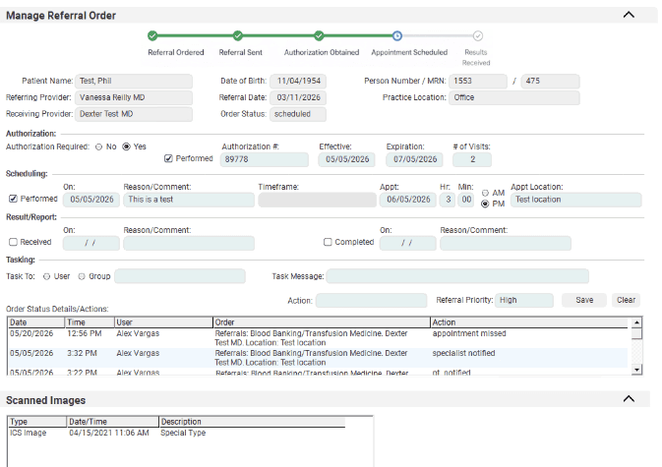
Task: Sort order history by Date column
Action: click(35, 322)
